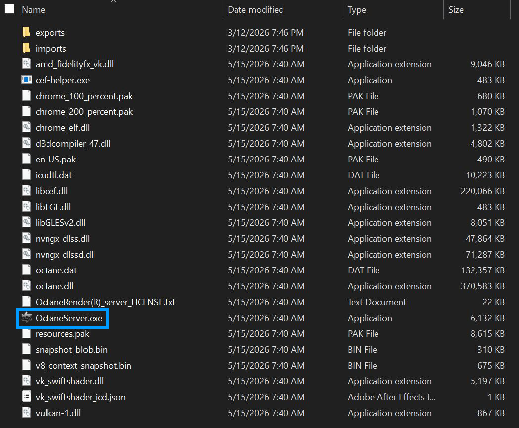
Task: Click the file name vulkan-1.dll
Action: [x=58, y=413]
